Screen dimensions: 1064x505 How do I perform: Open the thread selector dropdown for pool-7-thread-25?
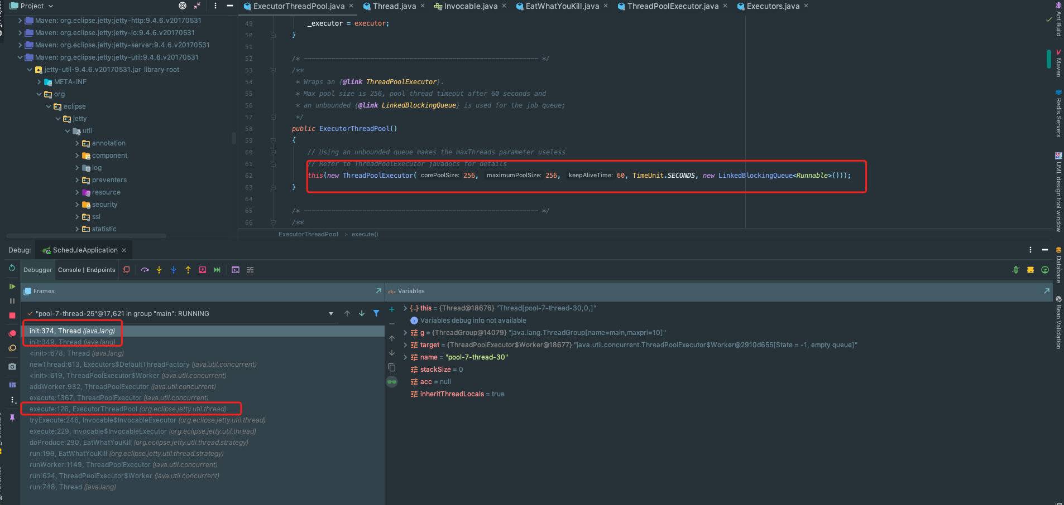(331, 314)
